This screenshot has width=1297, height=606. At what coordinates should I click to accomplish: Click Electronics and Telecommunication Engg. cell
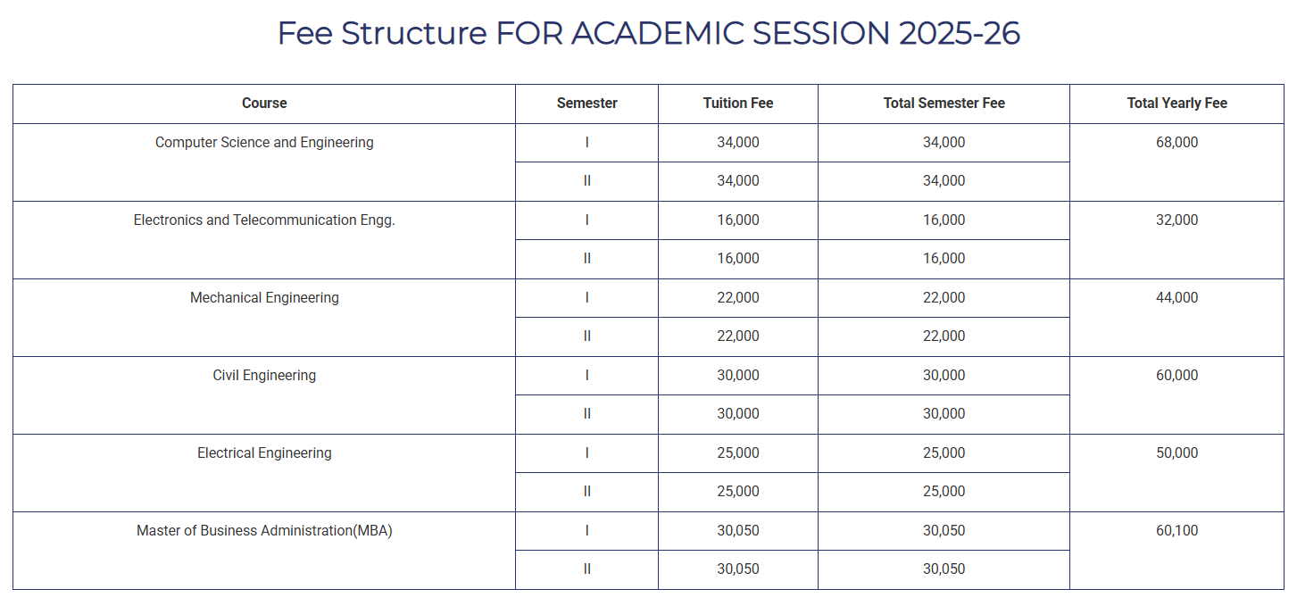264,240
